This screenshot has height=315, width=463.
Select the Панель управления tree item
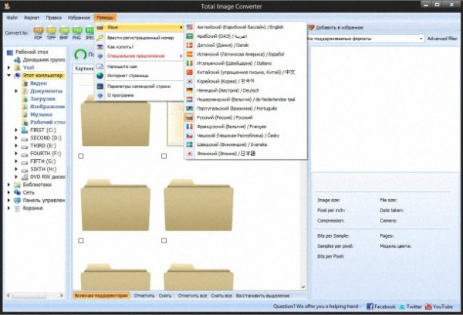44,200
